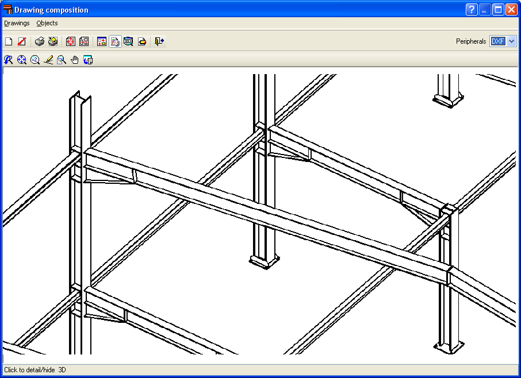Image resolution: width=521 pixels, height=378 pixels.
Task: Click the redraw pencil icon
Action: pos(48,60)
